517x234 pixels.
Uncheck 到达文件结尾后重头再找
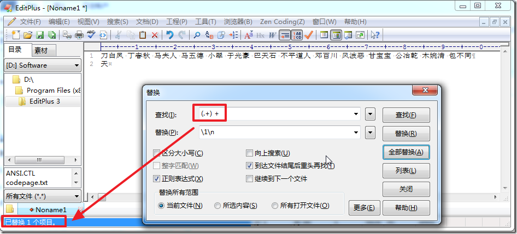(249, 166)
